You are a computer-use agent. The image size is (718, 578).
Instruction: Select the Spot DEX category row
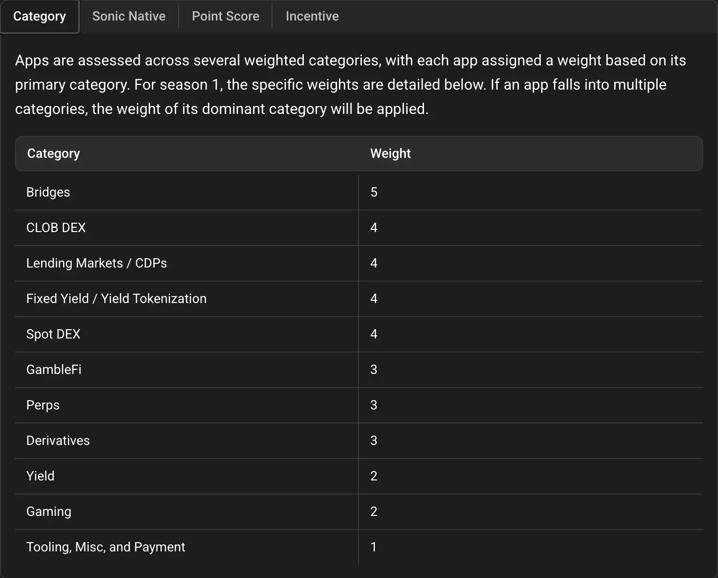pyautogui.click(x=53, y=334)
